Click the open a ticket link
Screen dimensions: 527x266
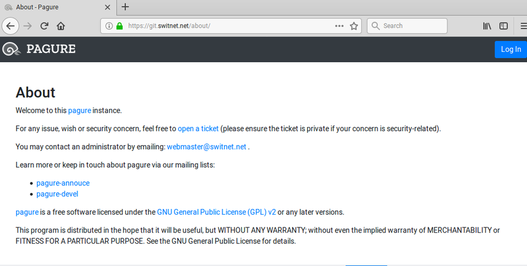[x=198, y=128]
